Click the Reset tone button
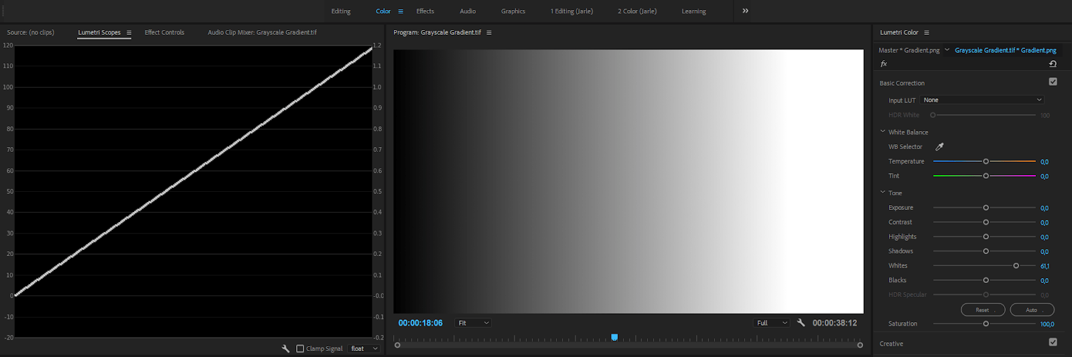 coord(982,310)
